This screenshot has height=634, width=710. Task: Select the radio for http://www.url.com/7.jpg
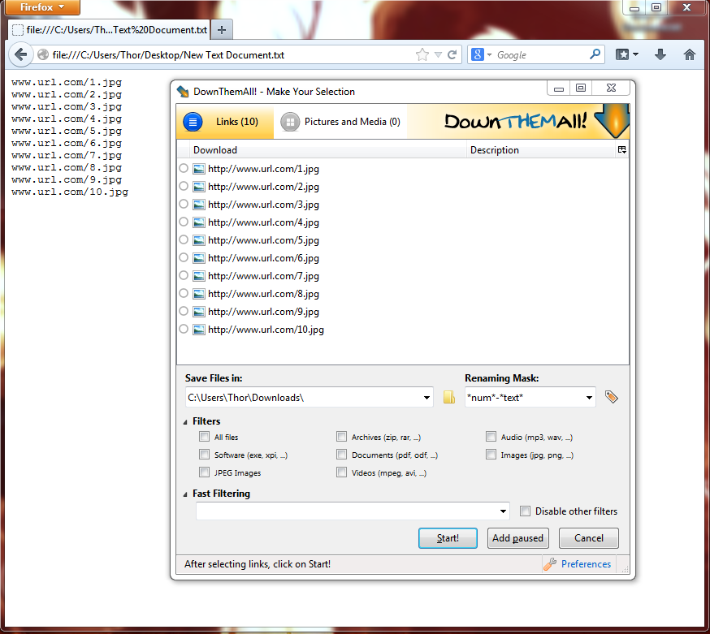[184, 275]
